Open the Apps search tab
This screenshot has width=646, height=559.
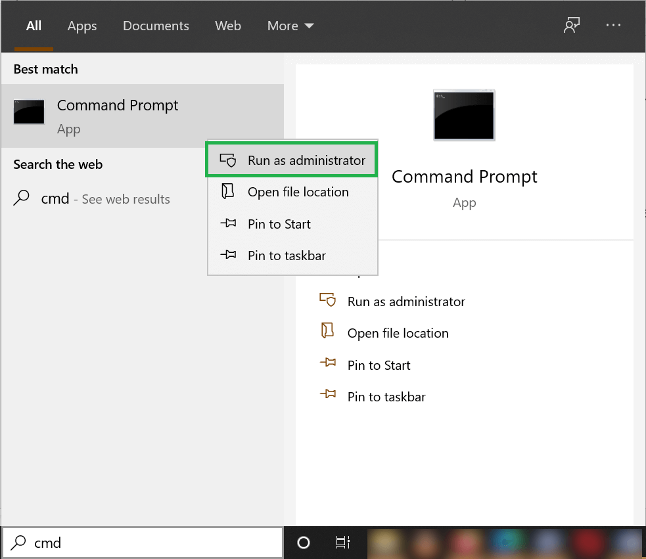coord(82,26)
